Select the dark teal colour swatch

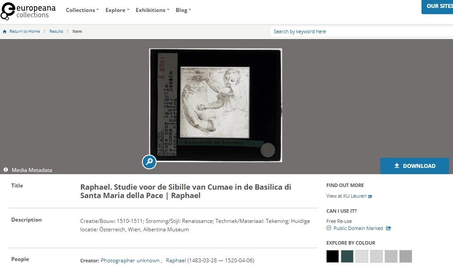click(347, 256)
